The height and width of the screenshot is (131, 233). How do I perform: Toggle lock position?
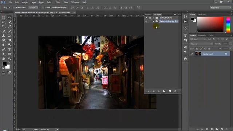coord(205,49)
